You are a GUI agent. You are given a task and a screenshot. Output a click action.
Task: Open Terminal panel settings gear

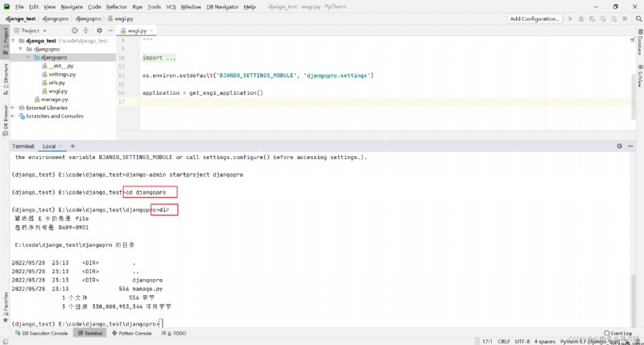coord(619,146)
